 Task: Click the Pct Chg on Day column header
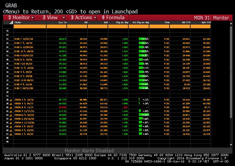click(x=141, y=23)
